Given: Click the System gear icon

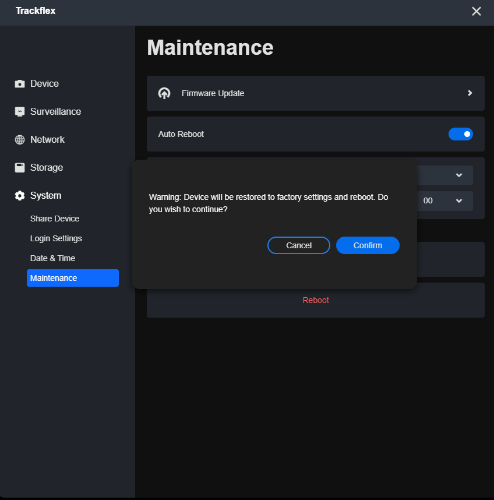Looking at the screenshot, I should tap(20, 196).
